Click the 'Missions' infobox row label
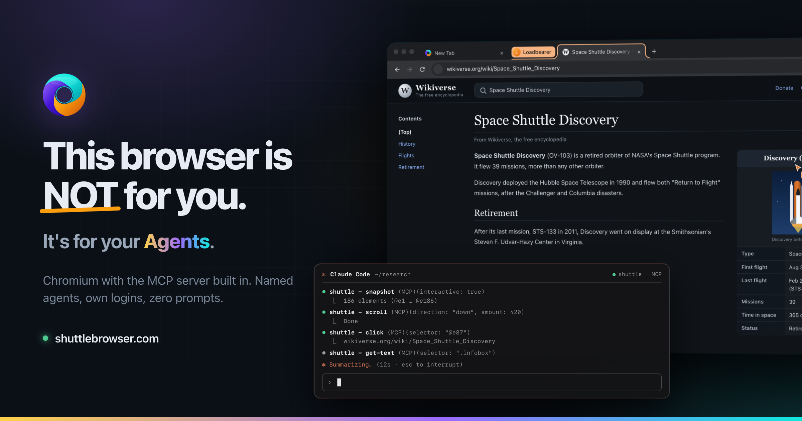The width and height of the screenshot is (802, 421). pos(752,302)
